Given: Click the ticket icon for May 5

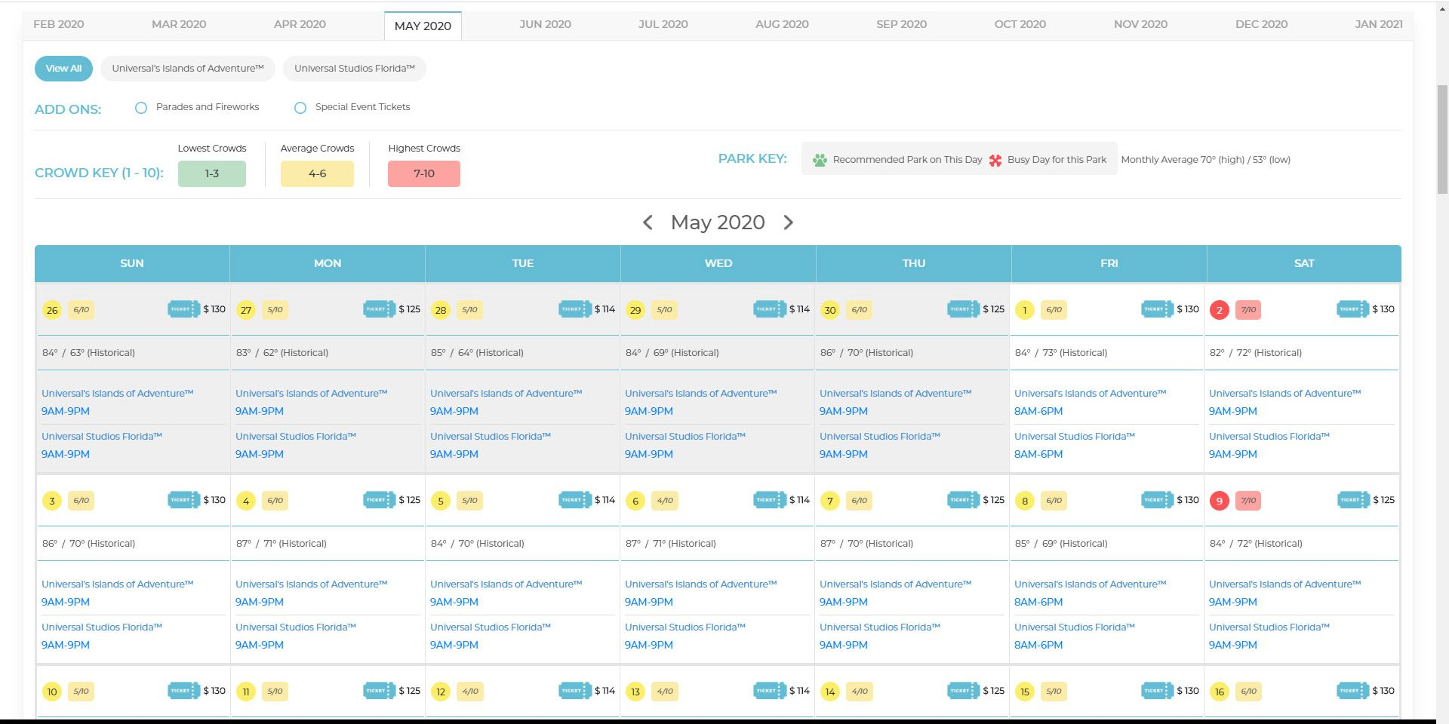Looking at the screenshot, I should click(574, 500).
